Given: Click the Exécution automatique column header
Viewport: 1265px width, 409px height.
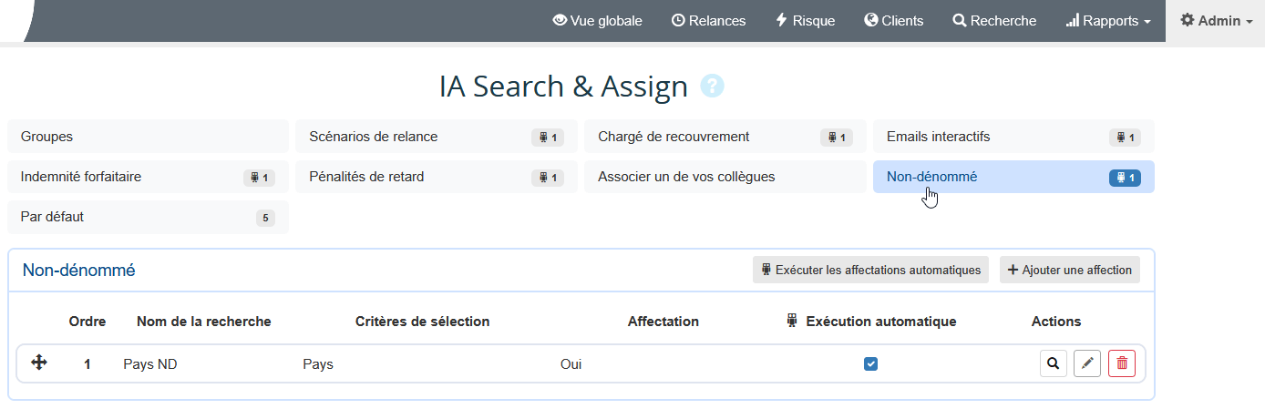Looking at the screenshot, I should [x=871, y=322].
